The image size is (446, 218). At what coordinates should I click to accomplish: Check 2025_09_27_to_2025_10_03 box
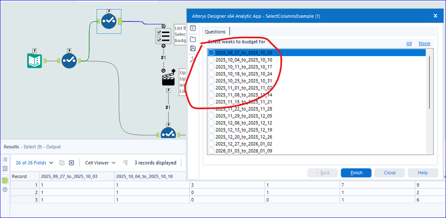click(211, 53)
